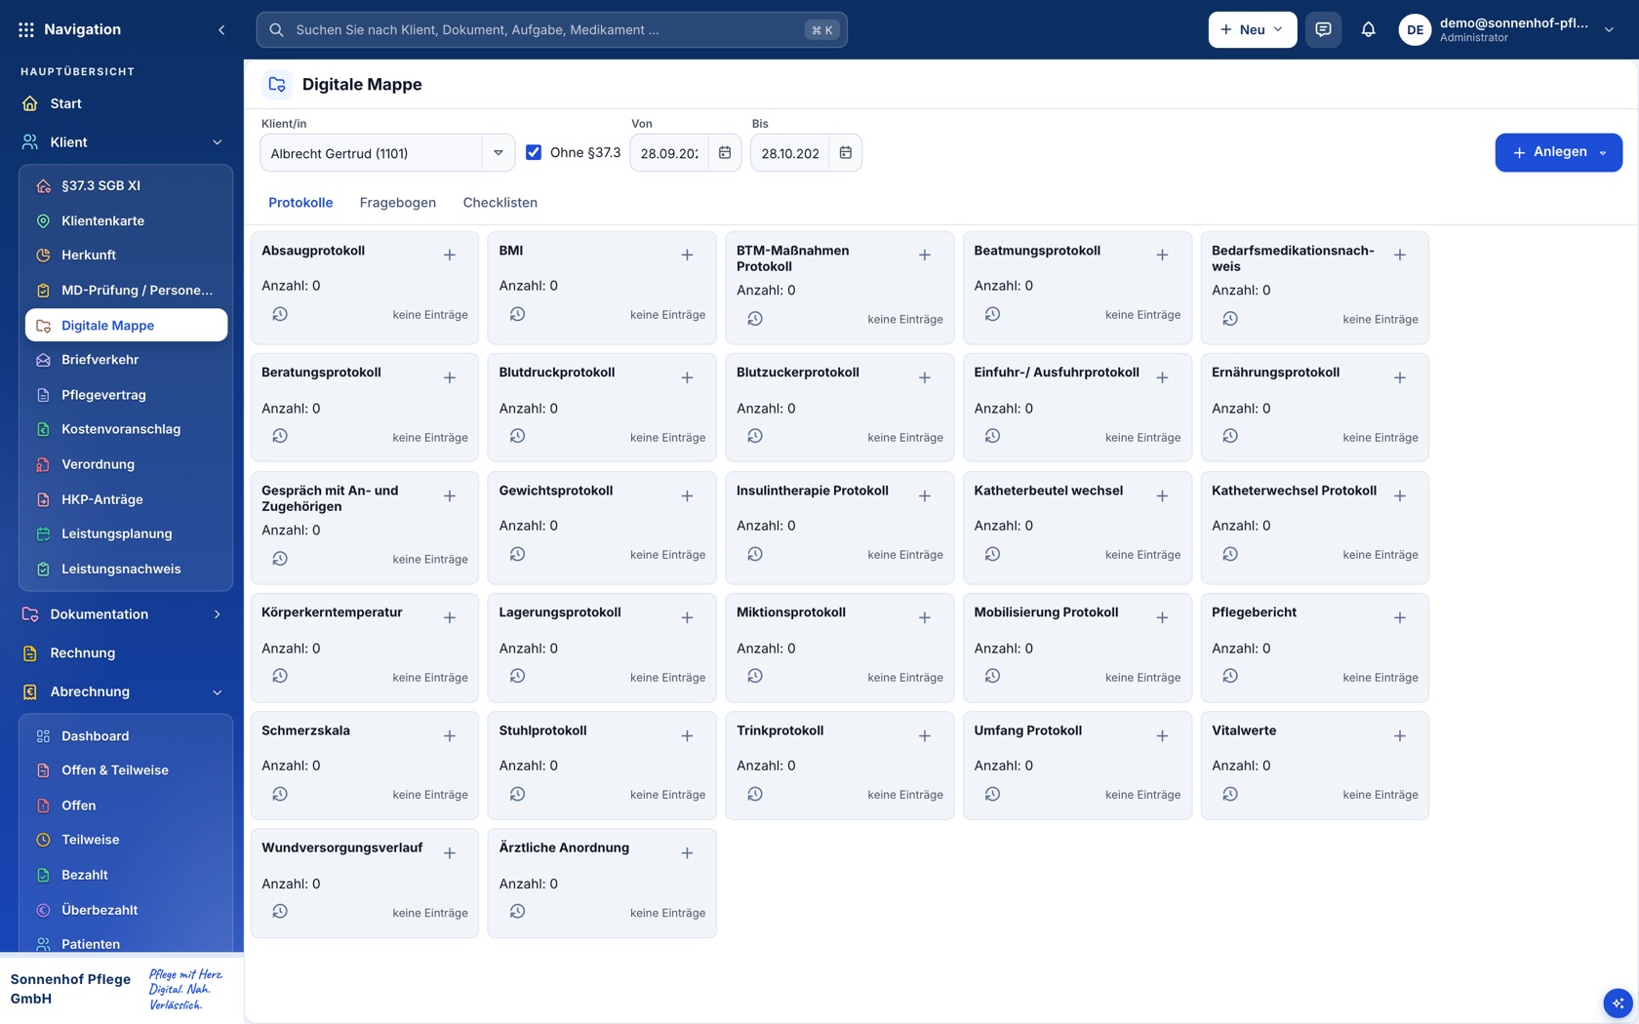Click the plus icon on BMI card
This screenshot has width=1639, height=1024.
(x=687, y=256)
